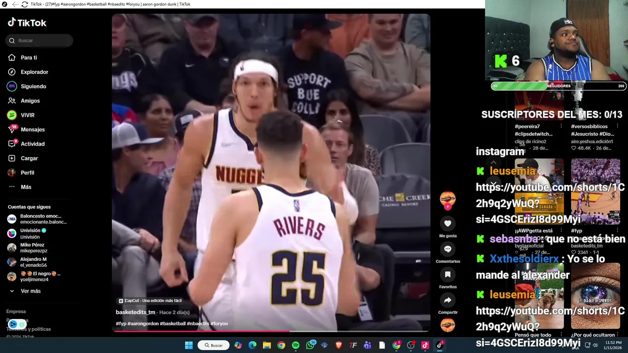Open the Empresa footer link

click(16, 311)
